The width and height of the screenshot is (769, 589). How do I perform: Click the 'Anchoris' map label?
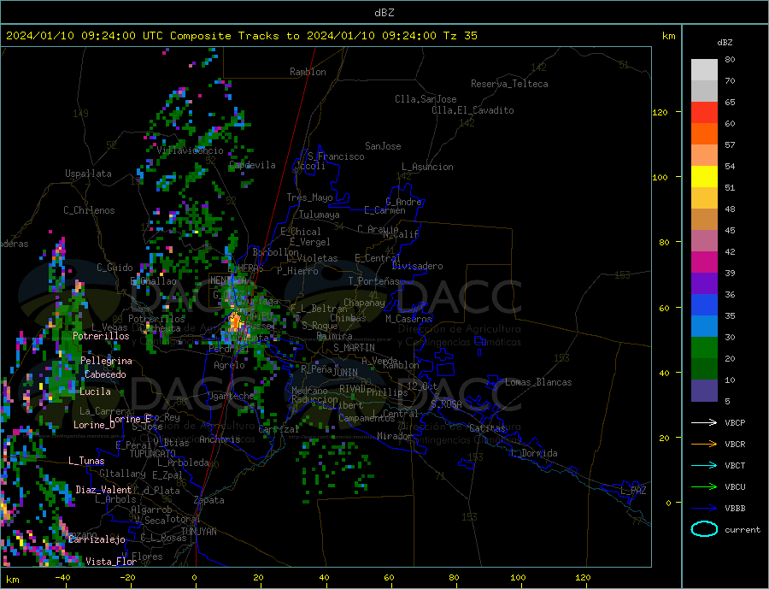click(x=220, y=439)
